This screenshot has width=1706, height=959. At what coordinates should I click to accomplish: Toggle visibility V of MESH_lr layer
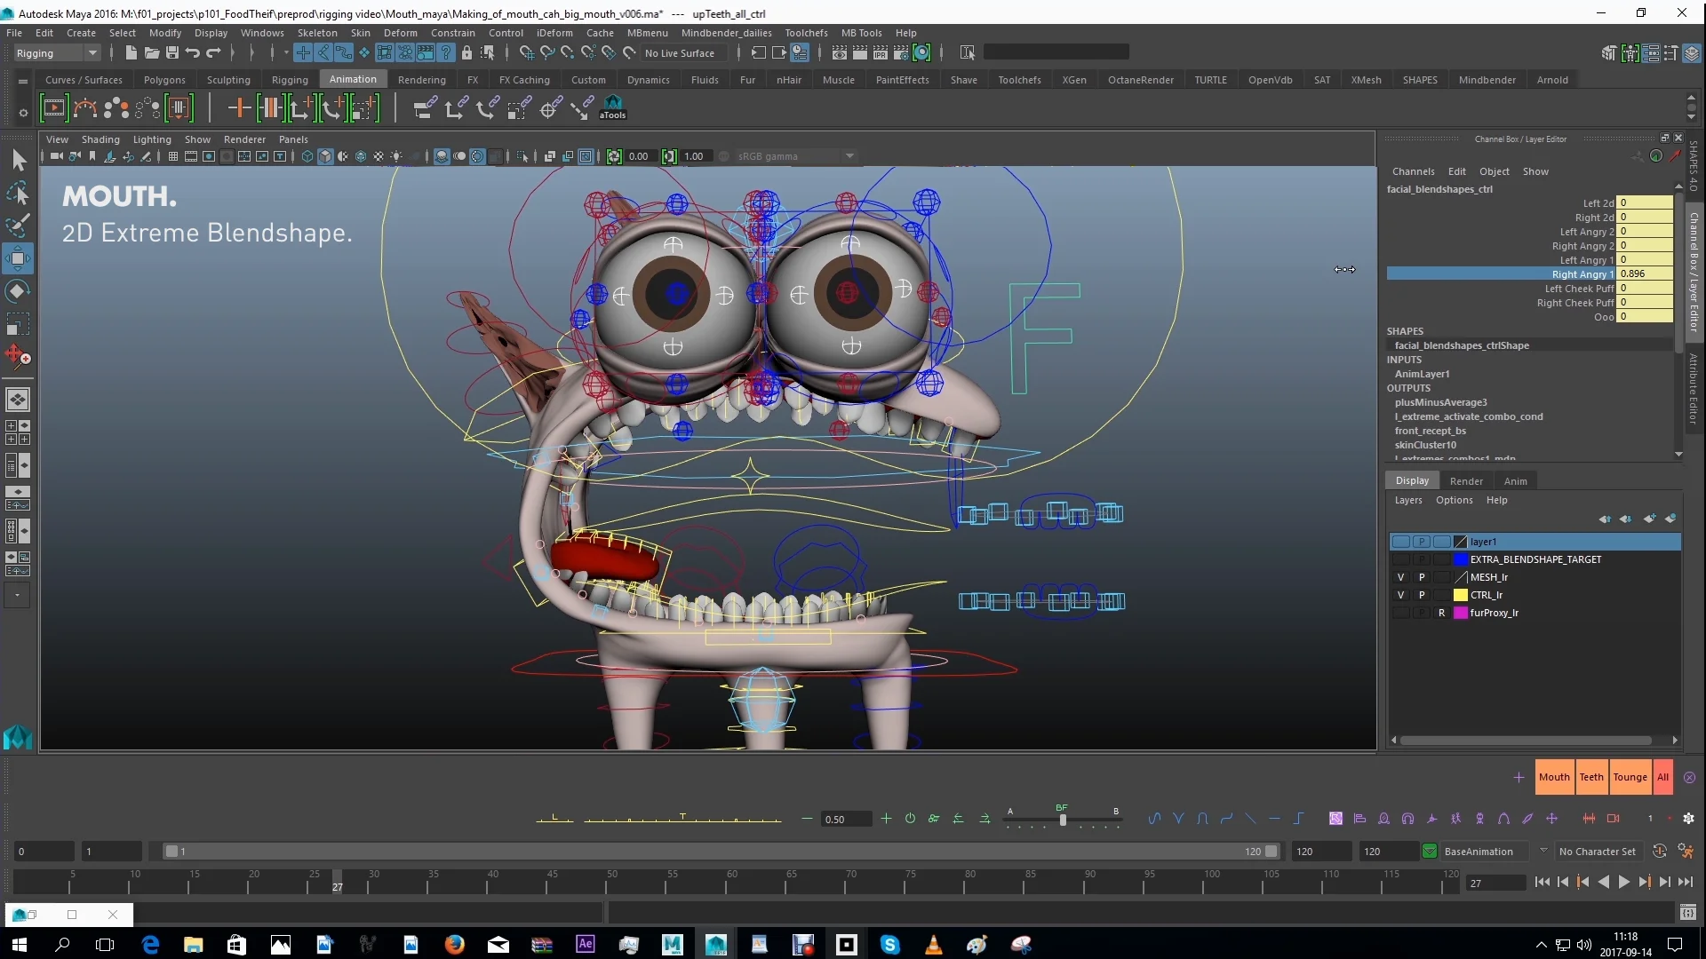[x=1401, y=577]
